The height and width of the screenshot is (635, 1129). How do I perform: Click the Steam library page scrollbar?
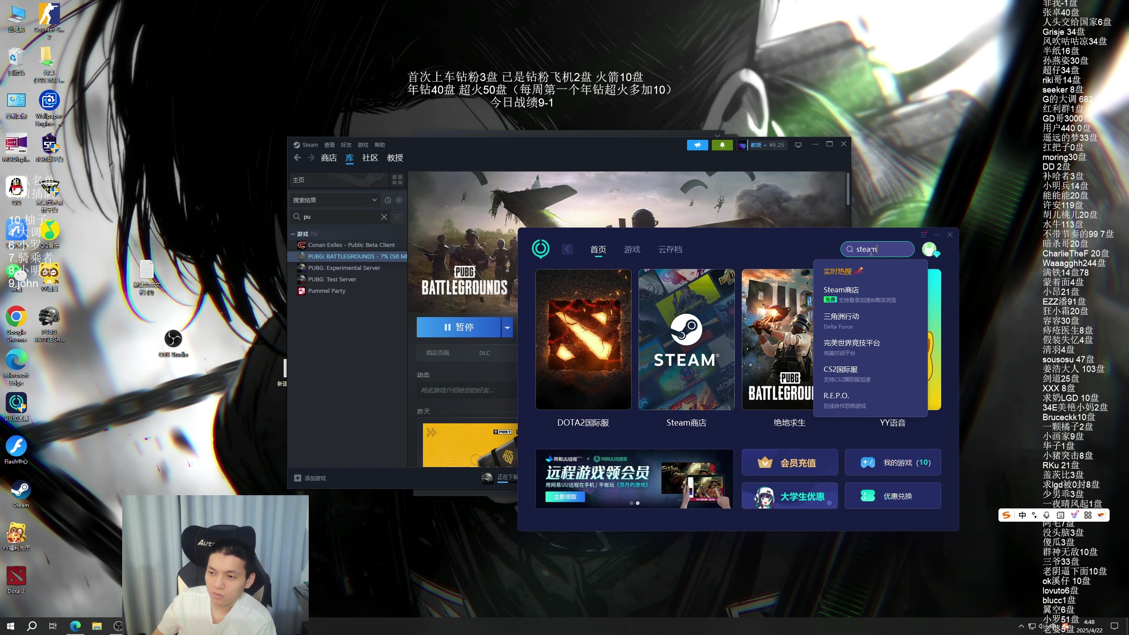point(847,190)
